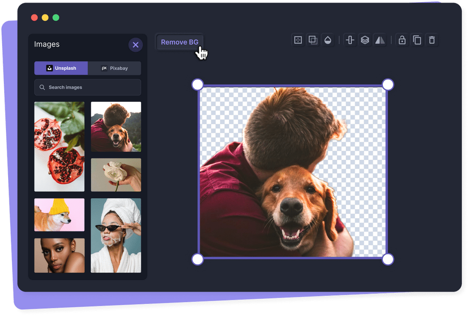Switch to the Pixabay tab
Viewport: 469px width, 317px height.
coord(114,68)
